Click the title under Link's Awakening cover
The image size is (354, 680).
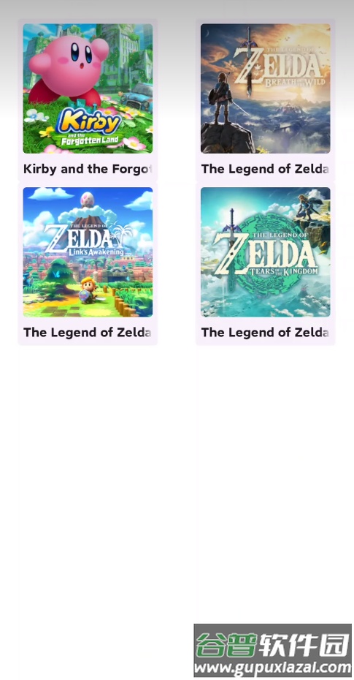88,333
